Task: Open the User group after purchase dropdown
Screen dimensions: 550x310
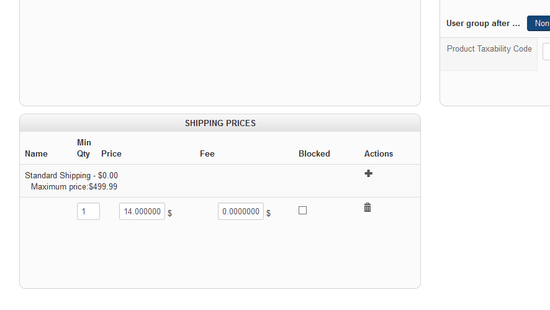Action: 539,24
